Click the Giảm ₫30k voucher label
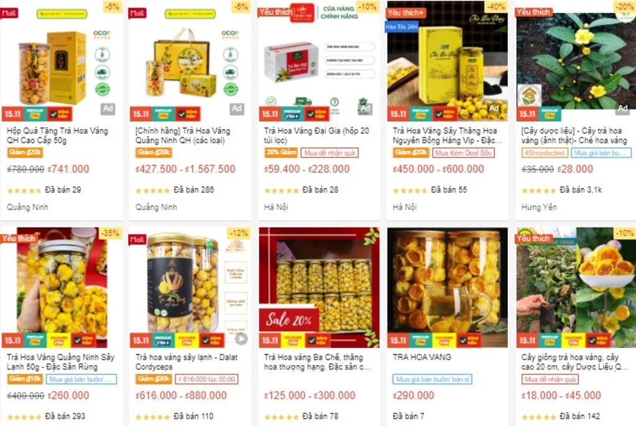 click(x=153, y=379)
